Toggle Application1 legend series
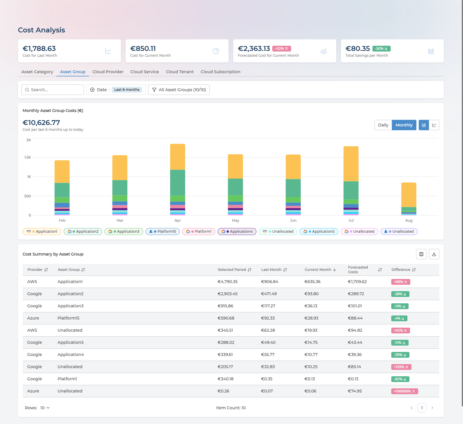Image resolution: width=463 pixels, height=424 pixels. pyautogui.click(x=42, y=232)
